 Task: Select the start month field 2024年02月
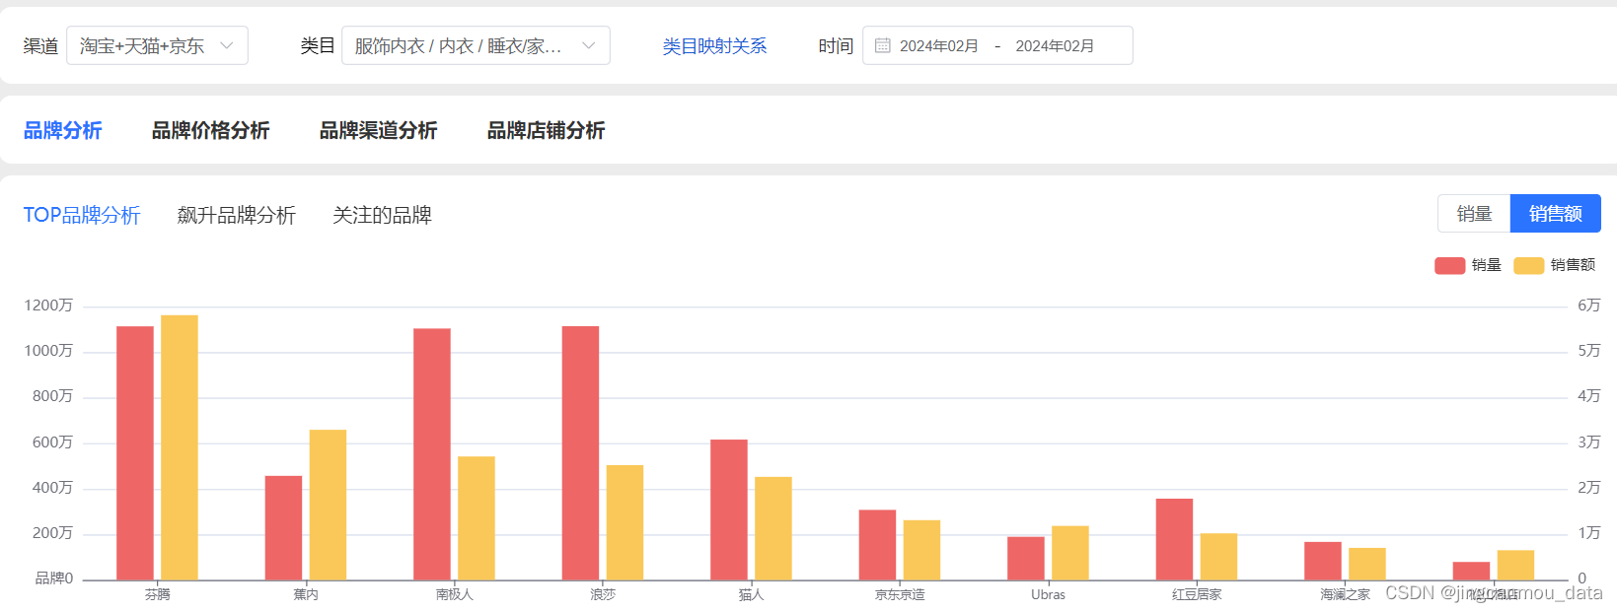[x=939, y=46]
